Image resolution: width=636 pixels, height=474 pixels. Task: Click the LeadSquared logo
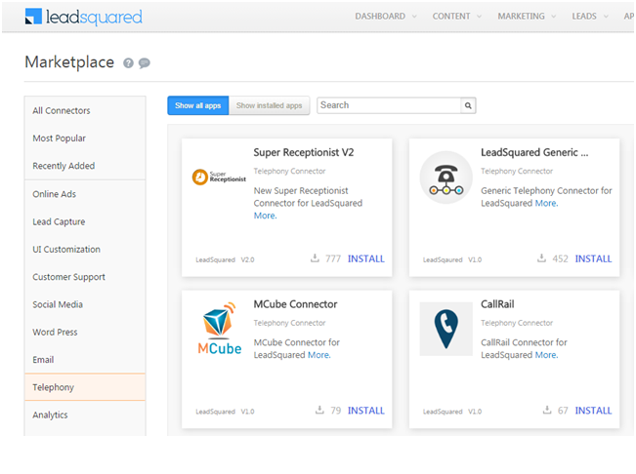[x=84, y=17]
